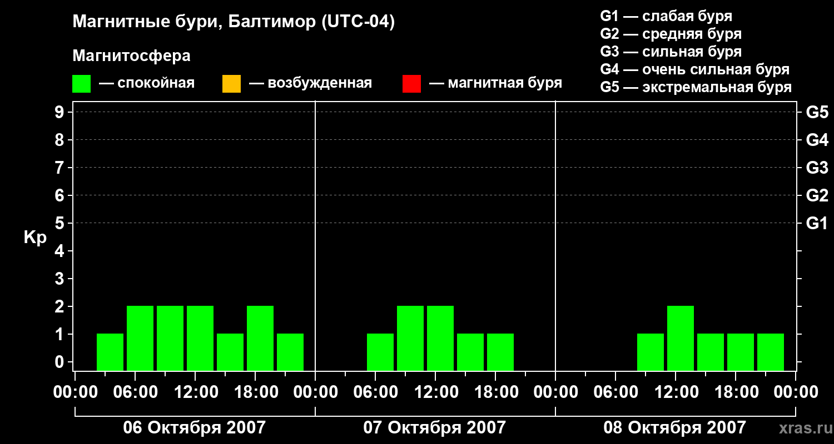Click the bar covering 12:00 on 06 Октября
The width and height of the screenshot is (834, 444).
(200, 338)
